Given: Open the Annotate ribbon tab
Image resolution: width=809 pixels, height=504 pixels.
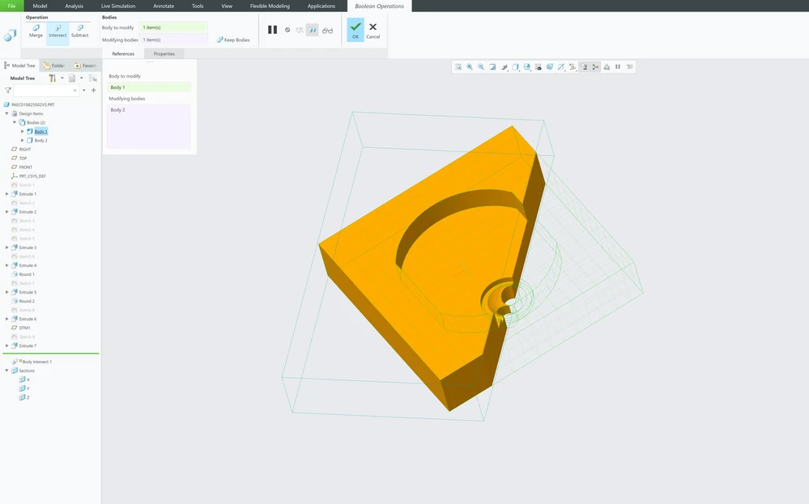Looking at the screenshot, I should pos(164,6).
